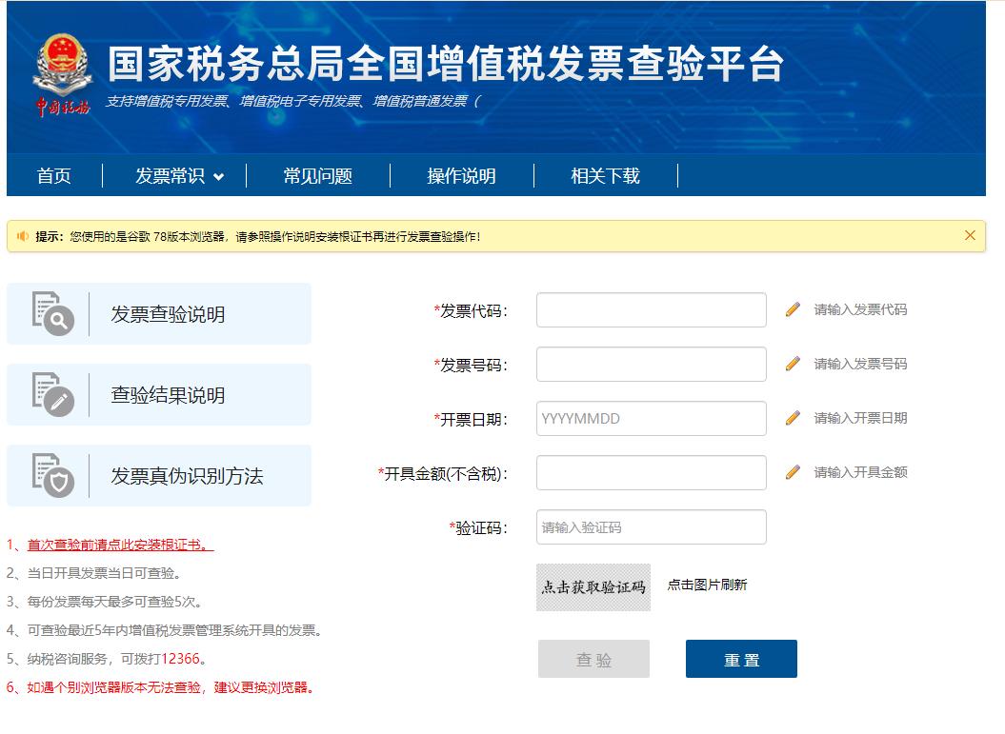The image size is (1005, 734).
Task: Open the 发票查验说明 document icon
Action: click(x=54, y=314)
